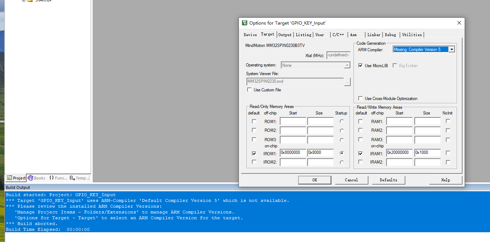Click the System Viewer File browse button
The width and height of the screenshot is (490, 242).
coord(347,82)
